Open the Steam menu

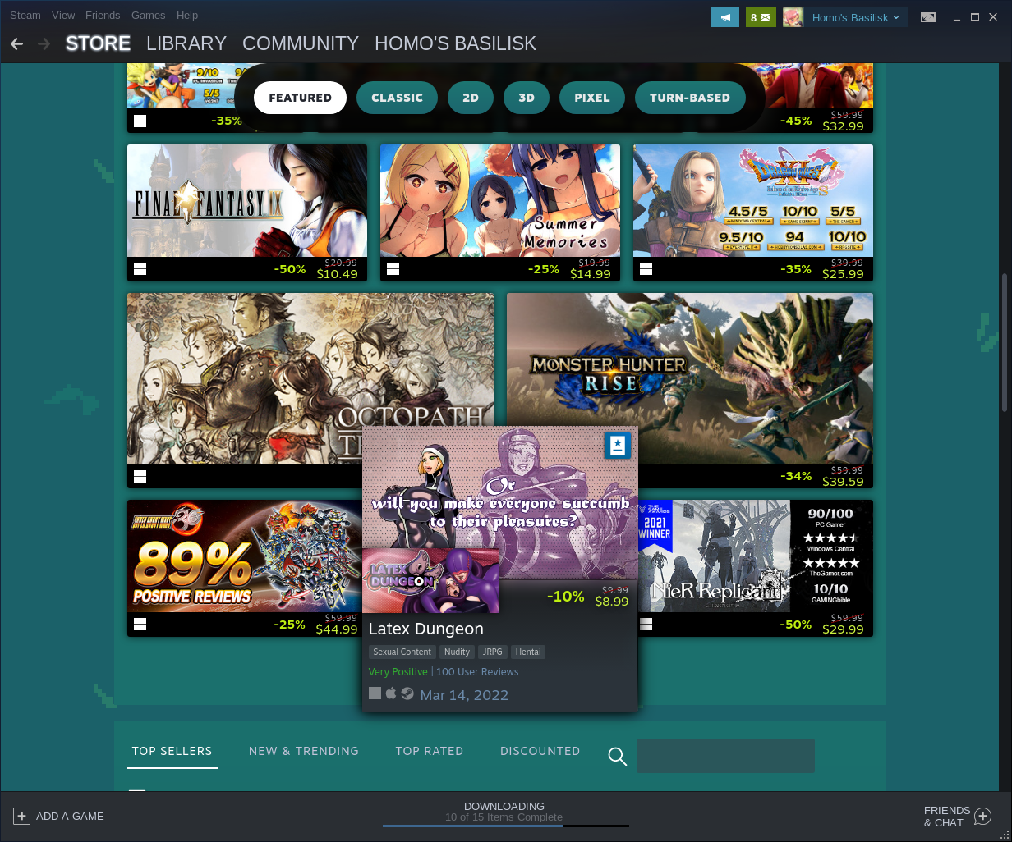click(x=25, y=15)
